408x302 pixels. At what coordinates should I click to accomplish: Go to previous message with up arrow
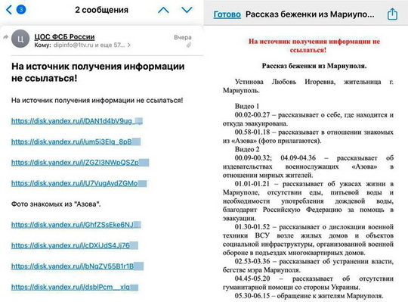pyautogui.click(x=163, y=10)
